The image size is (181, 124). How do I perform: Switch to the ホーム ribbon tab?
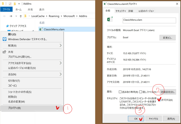coord(18,9)
